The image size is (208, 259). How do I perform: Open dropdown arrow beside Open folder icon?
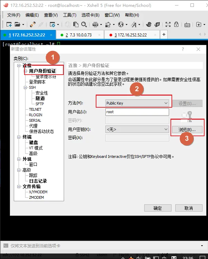pos(23,25)
